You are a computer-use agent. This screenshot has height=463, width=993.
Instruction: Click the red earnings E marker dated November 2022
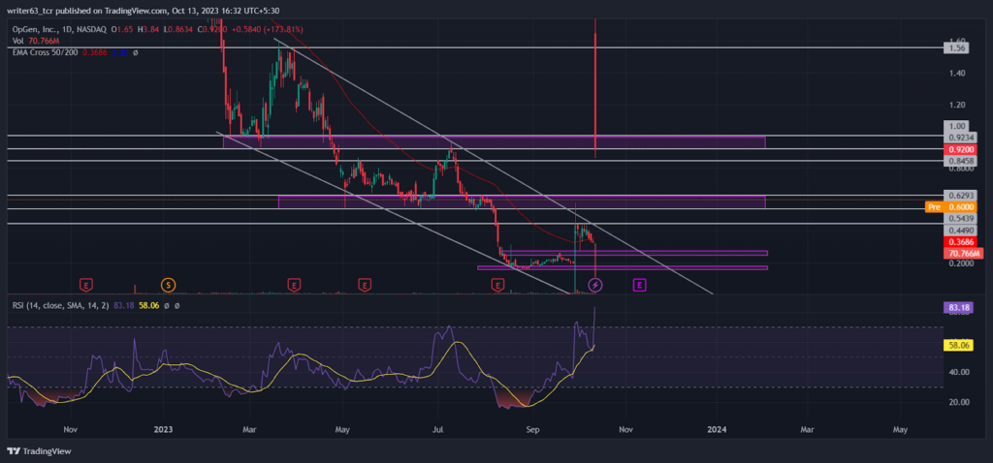click(x=85, y=286)
